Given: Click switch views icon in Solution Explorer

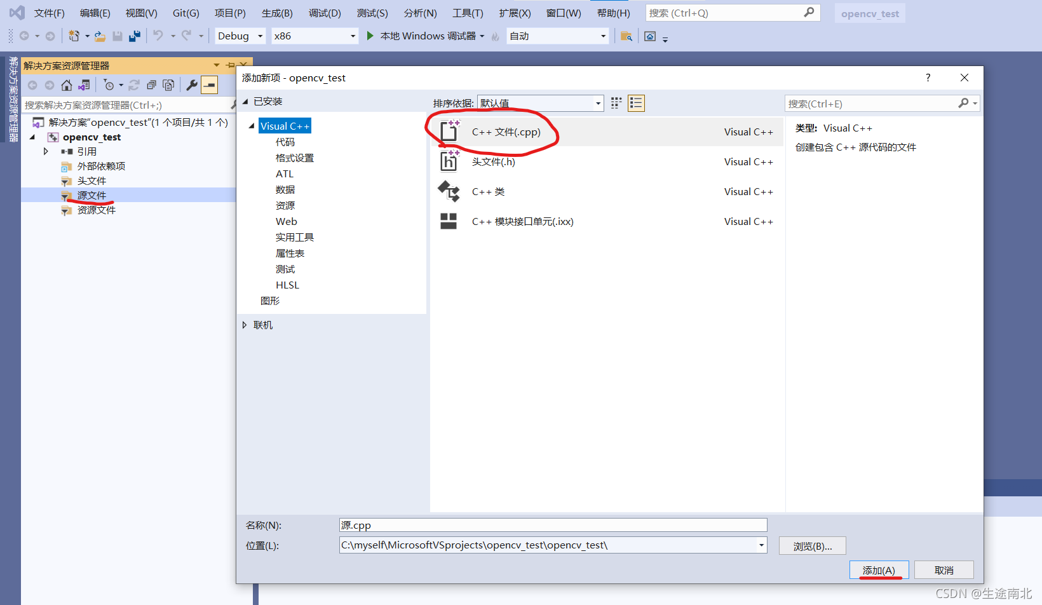Looking at the screenshot, I should point(84,85).
